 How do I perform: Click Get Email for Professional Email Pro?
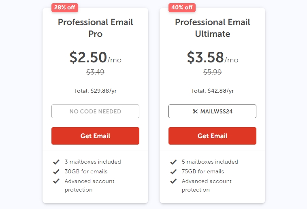click(x=95, y=136)
